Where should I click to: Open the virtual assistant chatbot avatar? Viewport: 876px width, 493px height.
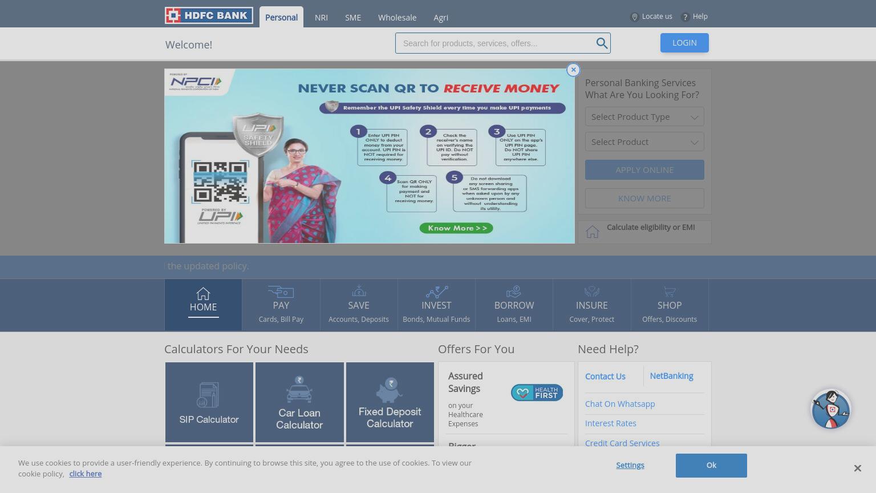[831, 409]
